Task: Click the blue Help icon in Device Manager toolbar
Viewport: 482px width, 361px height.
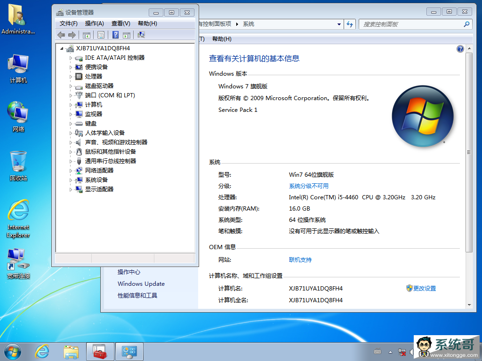Action: (x=115, y=35)
